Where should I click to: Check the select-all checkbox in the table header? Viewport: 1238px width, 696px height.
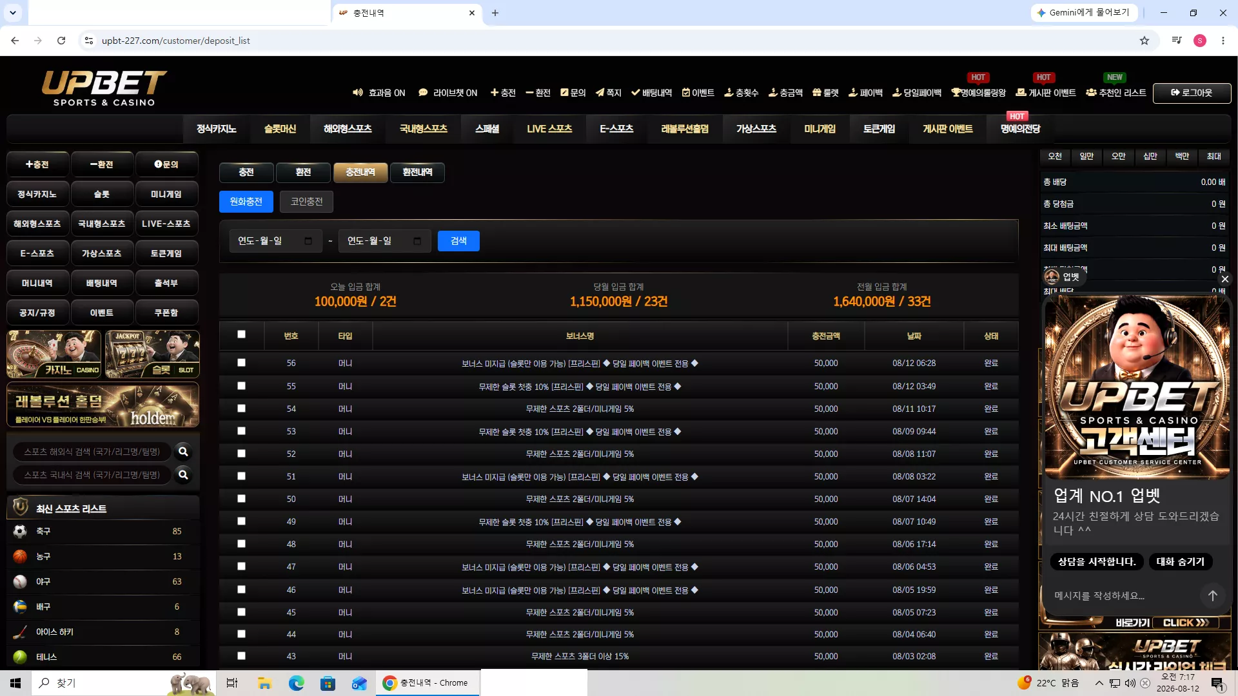[x=241, y=334]
